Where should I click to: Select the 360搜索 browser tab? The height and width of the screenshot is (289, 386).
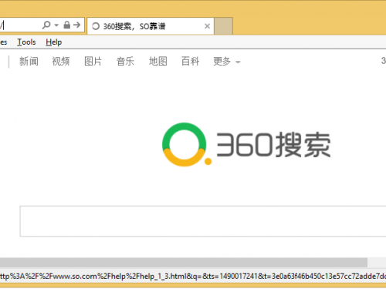tap(151, 26)
